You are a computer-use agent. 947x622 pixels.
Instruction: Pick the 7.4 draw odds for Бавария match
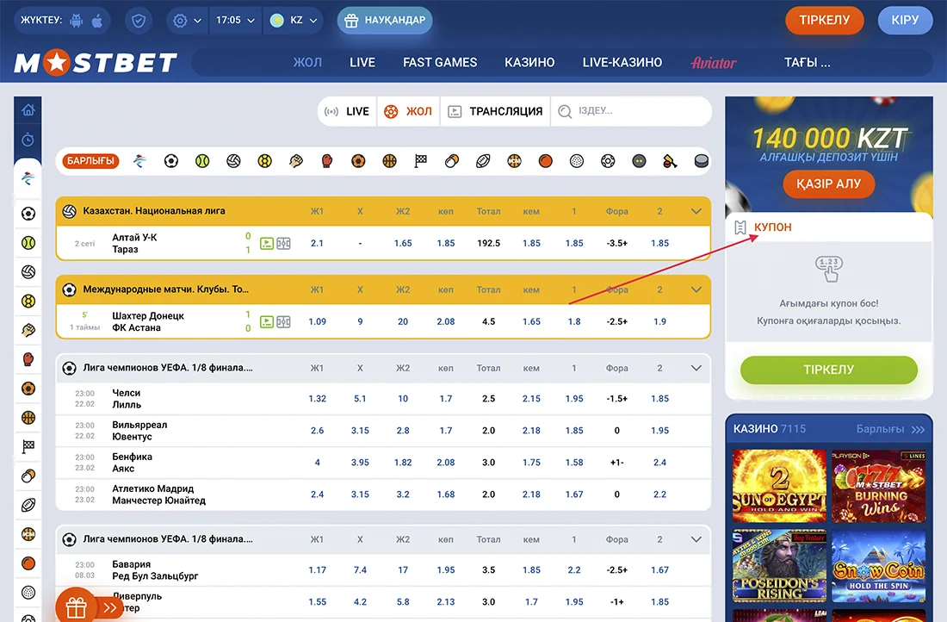tap(360, 570)
